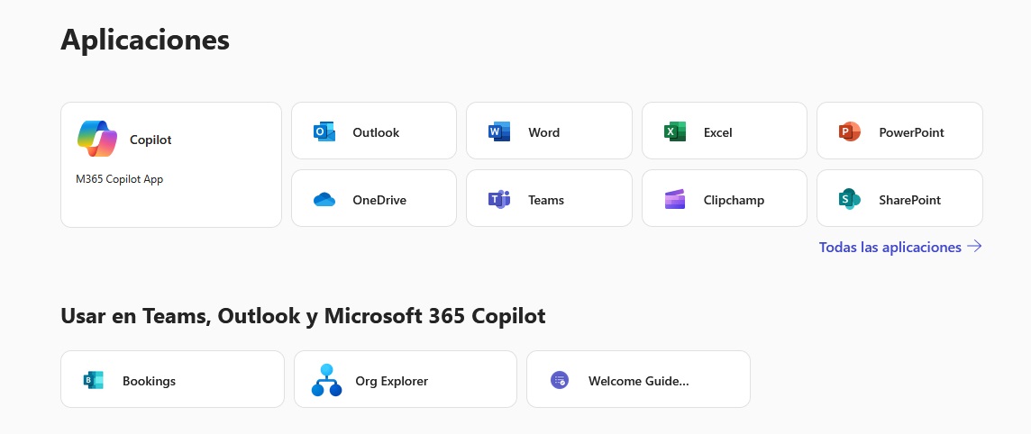This screenshot has height=434, width=1031.
Task: Click the "Welcome Guide..." card label
Action: click(x=638, y=381)
